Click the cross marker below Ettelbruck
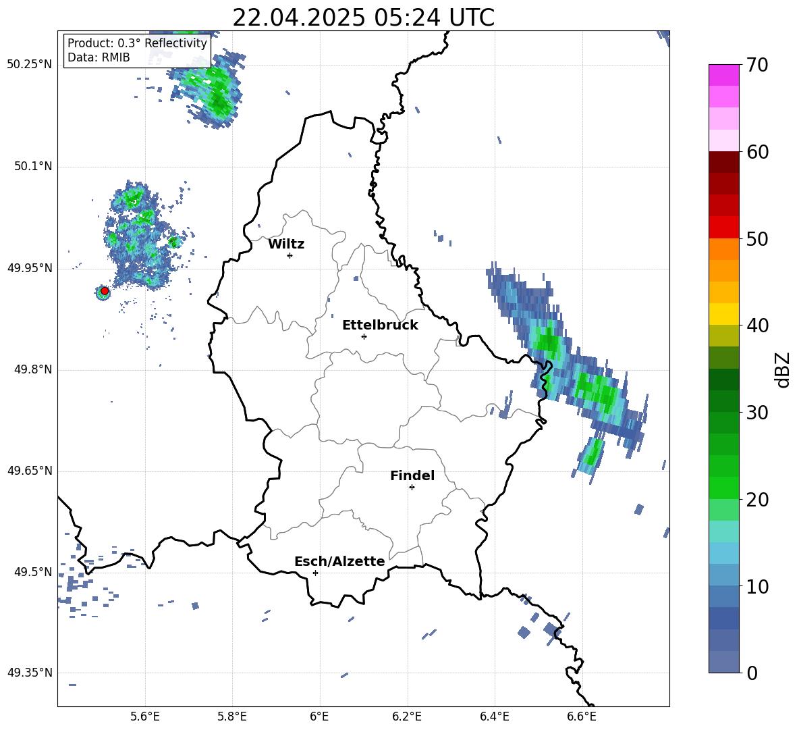799x730 pixels. click(x=364, y=336)
